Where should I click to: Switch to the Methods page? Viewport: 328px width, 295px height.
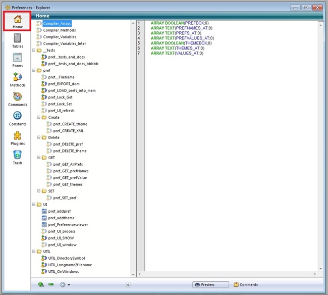18,79
